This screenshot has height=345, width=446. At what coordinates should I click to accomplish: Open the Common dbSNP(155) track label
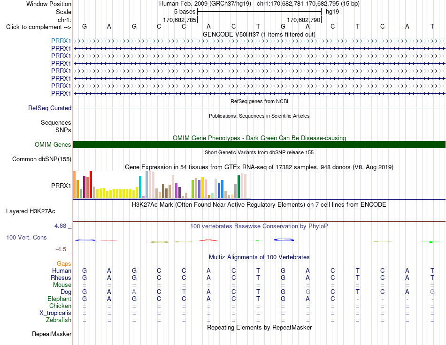[42, 159]
